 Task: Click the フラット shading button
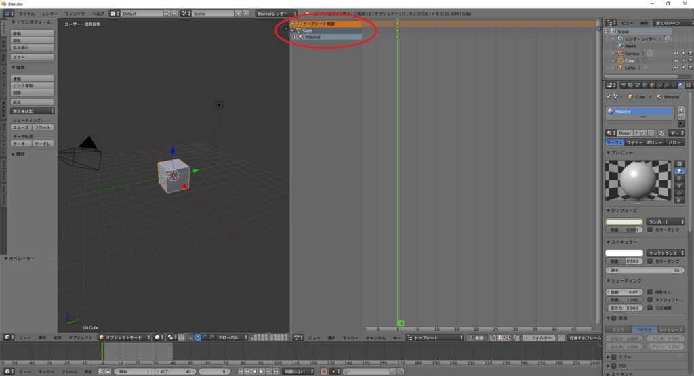click(x=43, y=127)
